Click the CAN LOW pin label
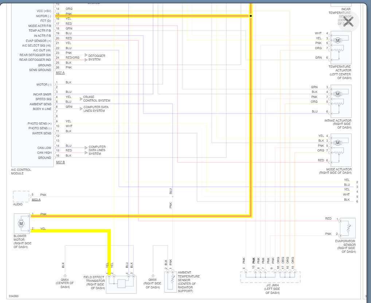 click(44, 148)
